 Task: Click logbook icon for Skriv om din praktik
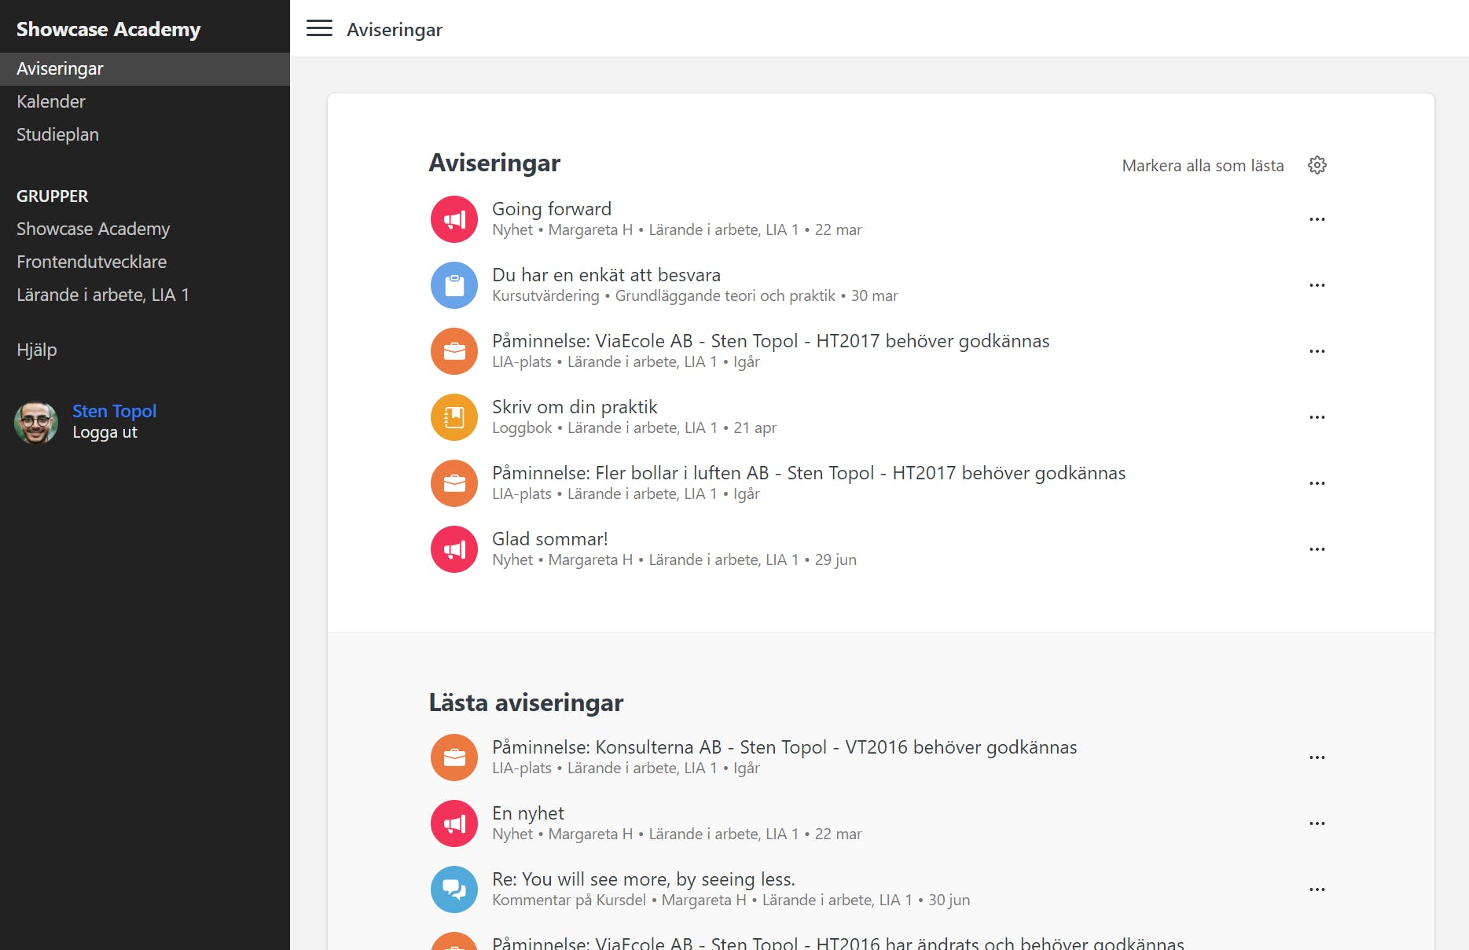point(454,417)
